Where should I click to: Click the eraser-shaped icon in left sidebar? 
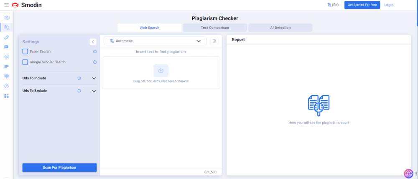[6, 37]
